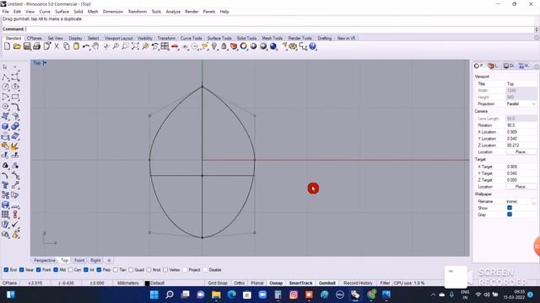Open the Analyze menu

pos(173,12)
